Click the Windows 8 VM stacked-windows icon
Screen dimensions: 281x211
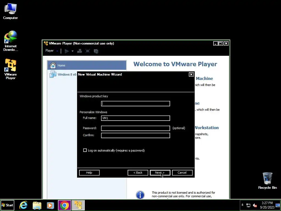point(53,74)
